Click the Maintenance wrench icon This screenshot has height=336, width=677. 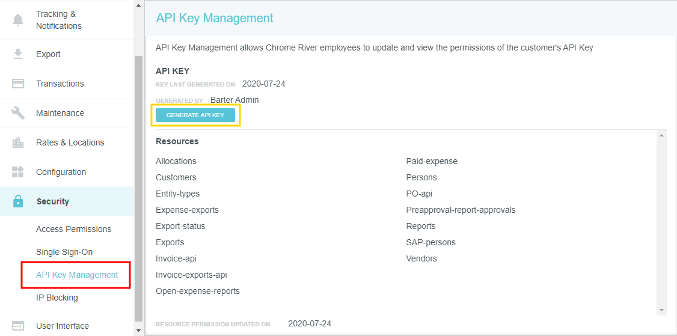[x=18, y=113]
